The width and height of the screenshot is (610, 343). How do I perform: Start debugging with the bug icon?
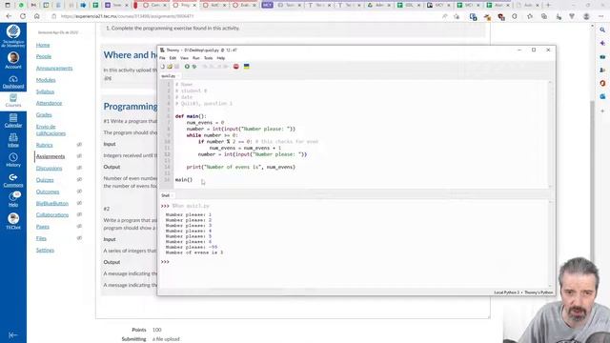point(194,67)
